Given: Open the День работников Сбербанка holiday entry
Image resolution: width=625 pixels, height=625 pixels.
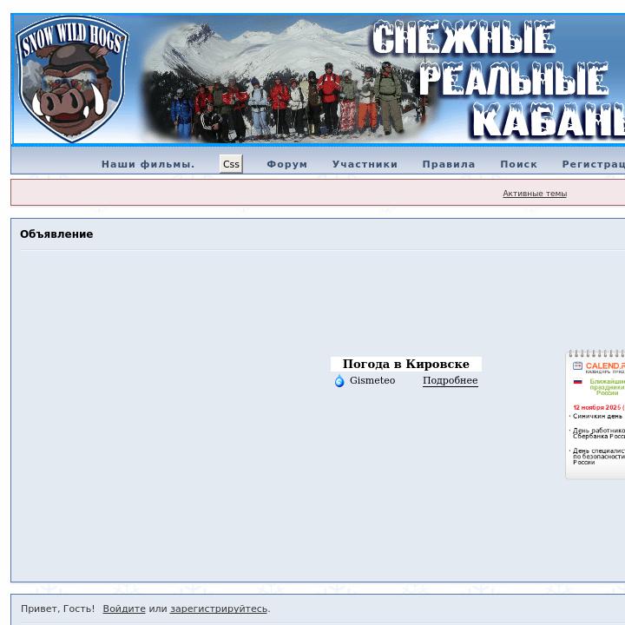Looking at the screenshot, I should 598,433.
